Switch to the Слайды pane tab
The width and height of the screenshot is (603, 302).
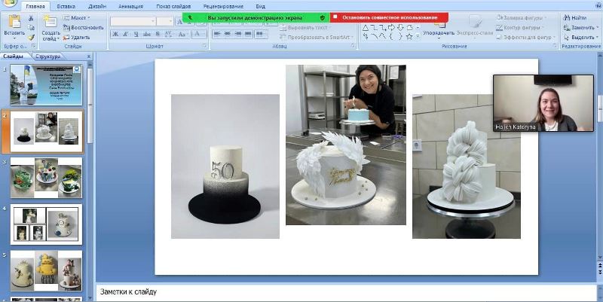click(14, 56)
